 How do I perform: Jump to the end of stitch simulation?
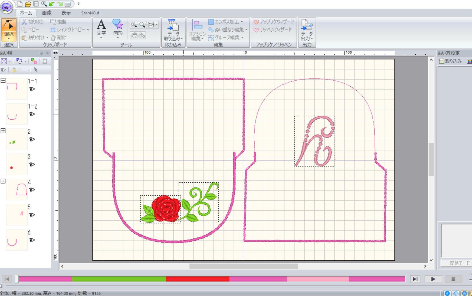click(x=415, y=279)
